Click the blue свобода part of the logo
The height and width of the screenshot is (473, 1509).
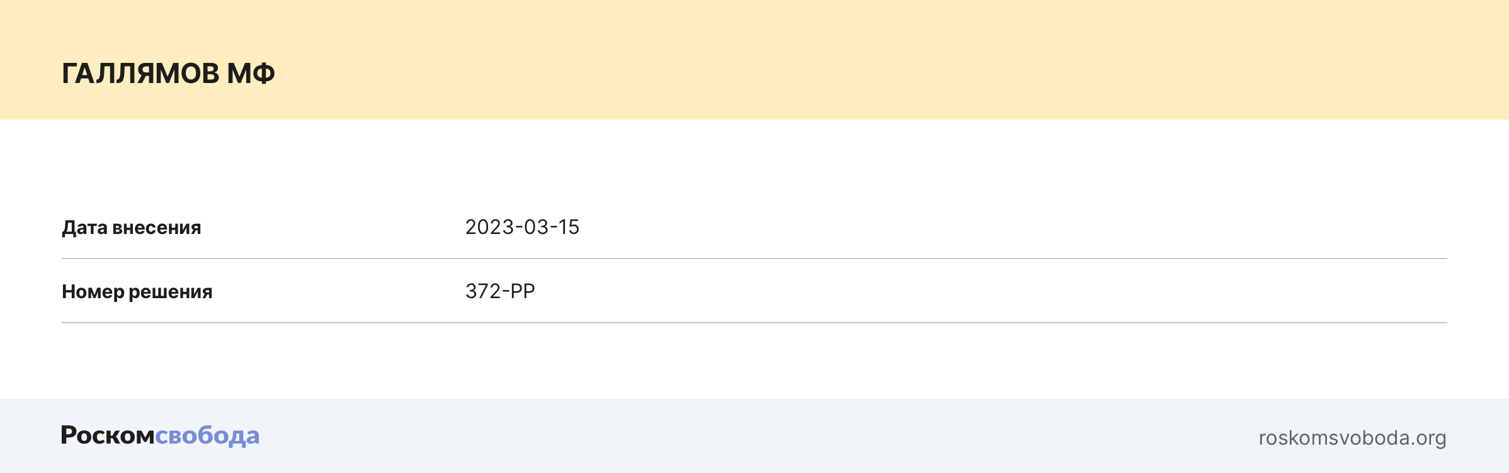click(207, 435)
